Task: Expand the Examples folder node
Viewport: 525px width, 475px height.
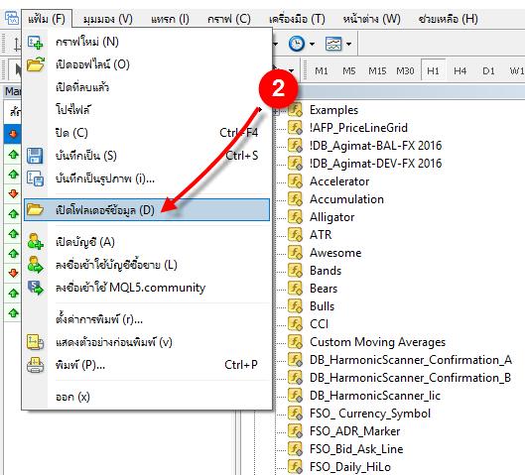Action: click(x=276, y=111)
